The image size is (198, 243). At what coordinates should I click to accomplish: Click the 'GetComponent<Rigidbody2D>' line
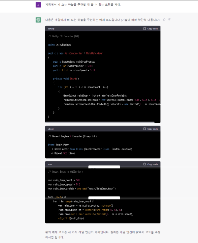point(112,104)
